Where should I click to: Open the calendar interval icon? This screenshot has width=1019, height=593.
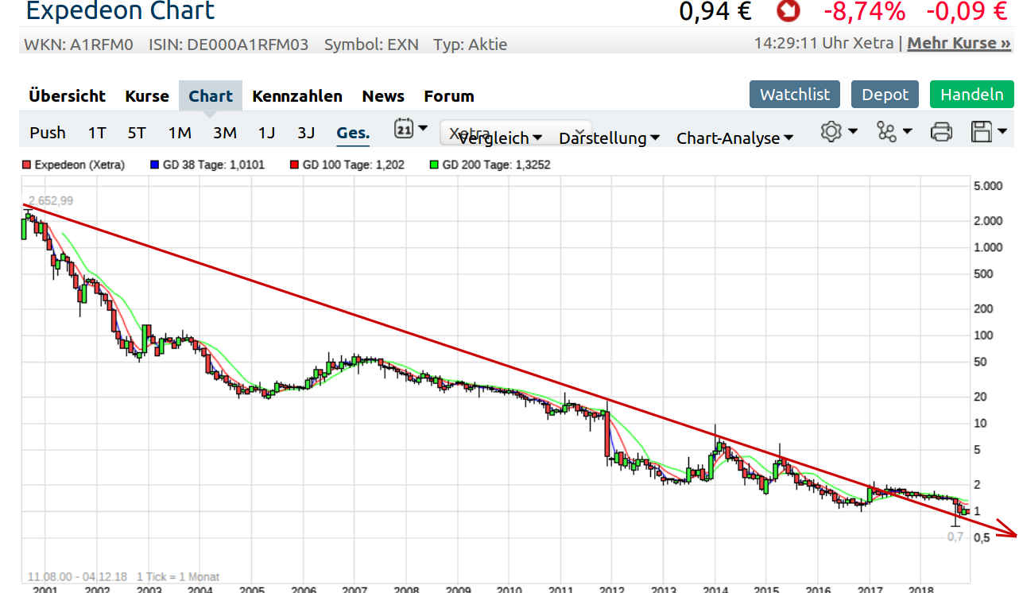click(x=405, y=129)
